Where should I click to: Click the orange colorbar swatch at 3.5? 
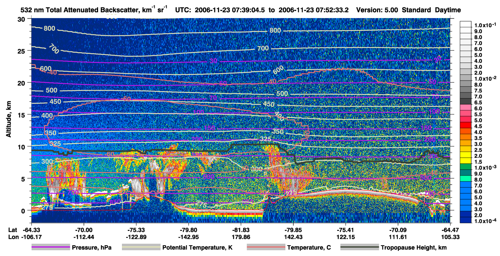coord(467,137)
